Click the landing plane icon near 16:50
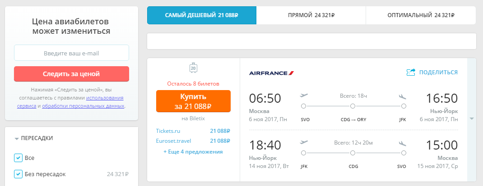483x186 pixels. 403,96
